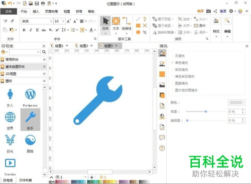Switch to the View ribbon tab
The height and width of the screenshot is (184, 251).
coord(67,11)
